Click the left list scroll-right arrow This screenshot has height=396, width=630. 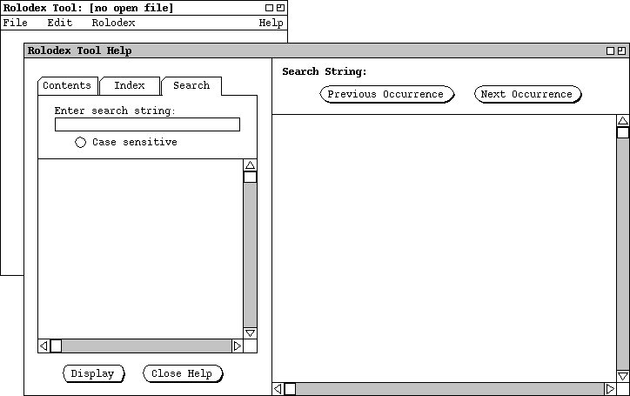(x=237, y=346)
